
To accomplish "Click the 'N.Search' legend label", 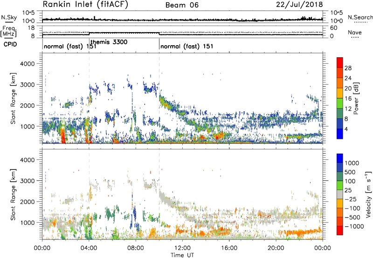I will coord(360,17).
